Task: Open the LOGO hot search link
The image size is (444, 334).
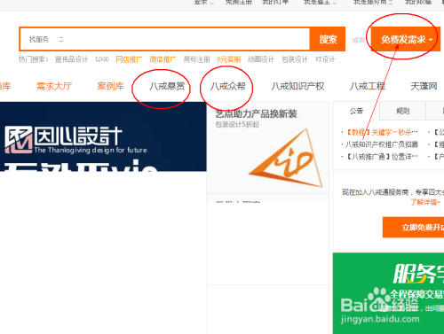Action: point(102,59)
